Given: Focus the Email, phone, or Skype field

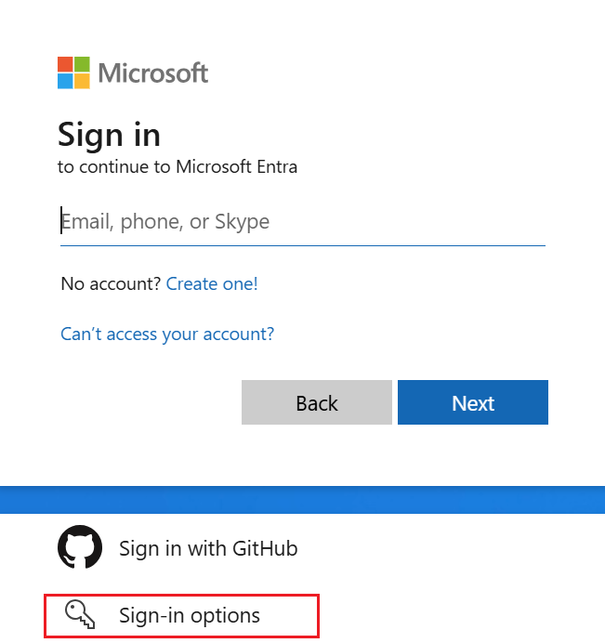Looking at the screenshot, I should 303,221.
